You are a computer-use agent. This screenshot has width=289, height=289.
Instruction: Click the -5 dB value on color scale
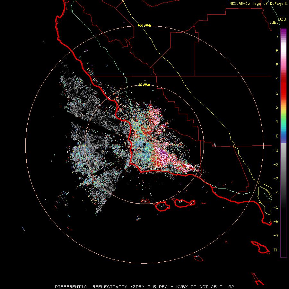276,207
